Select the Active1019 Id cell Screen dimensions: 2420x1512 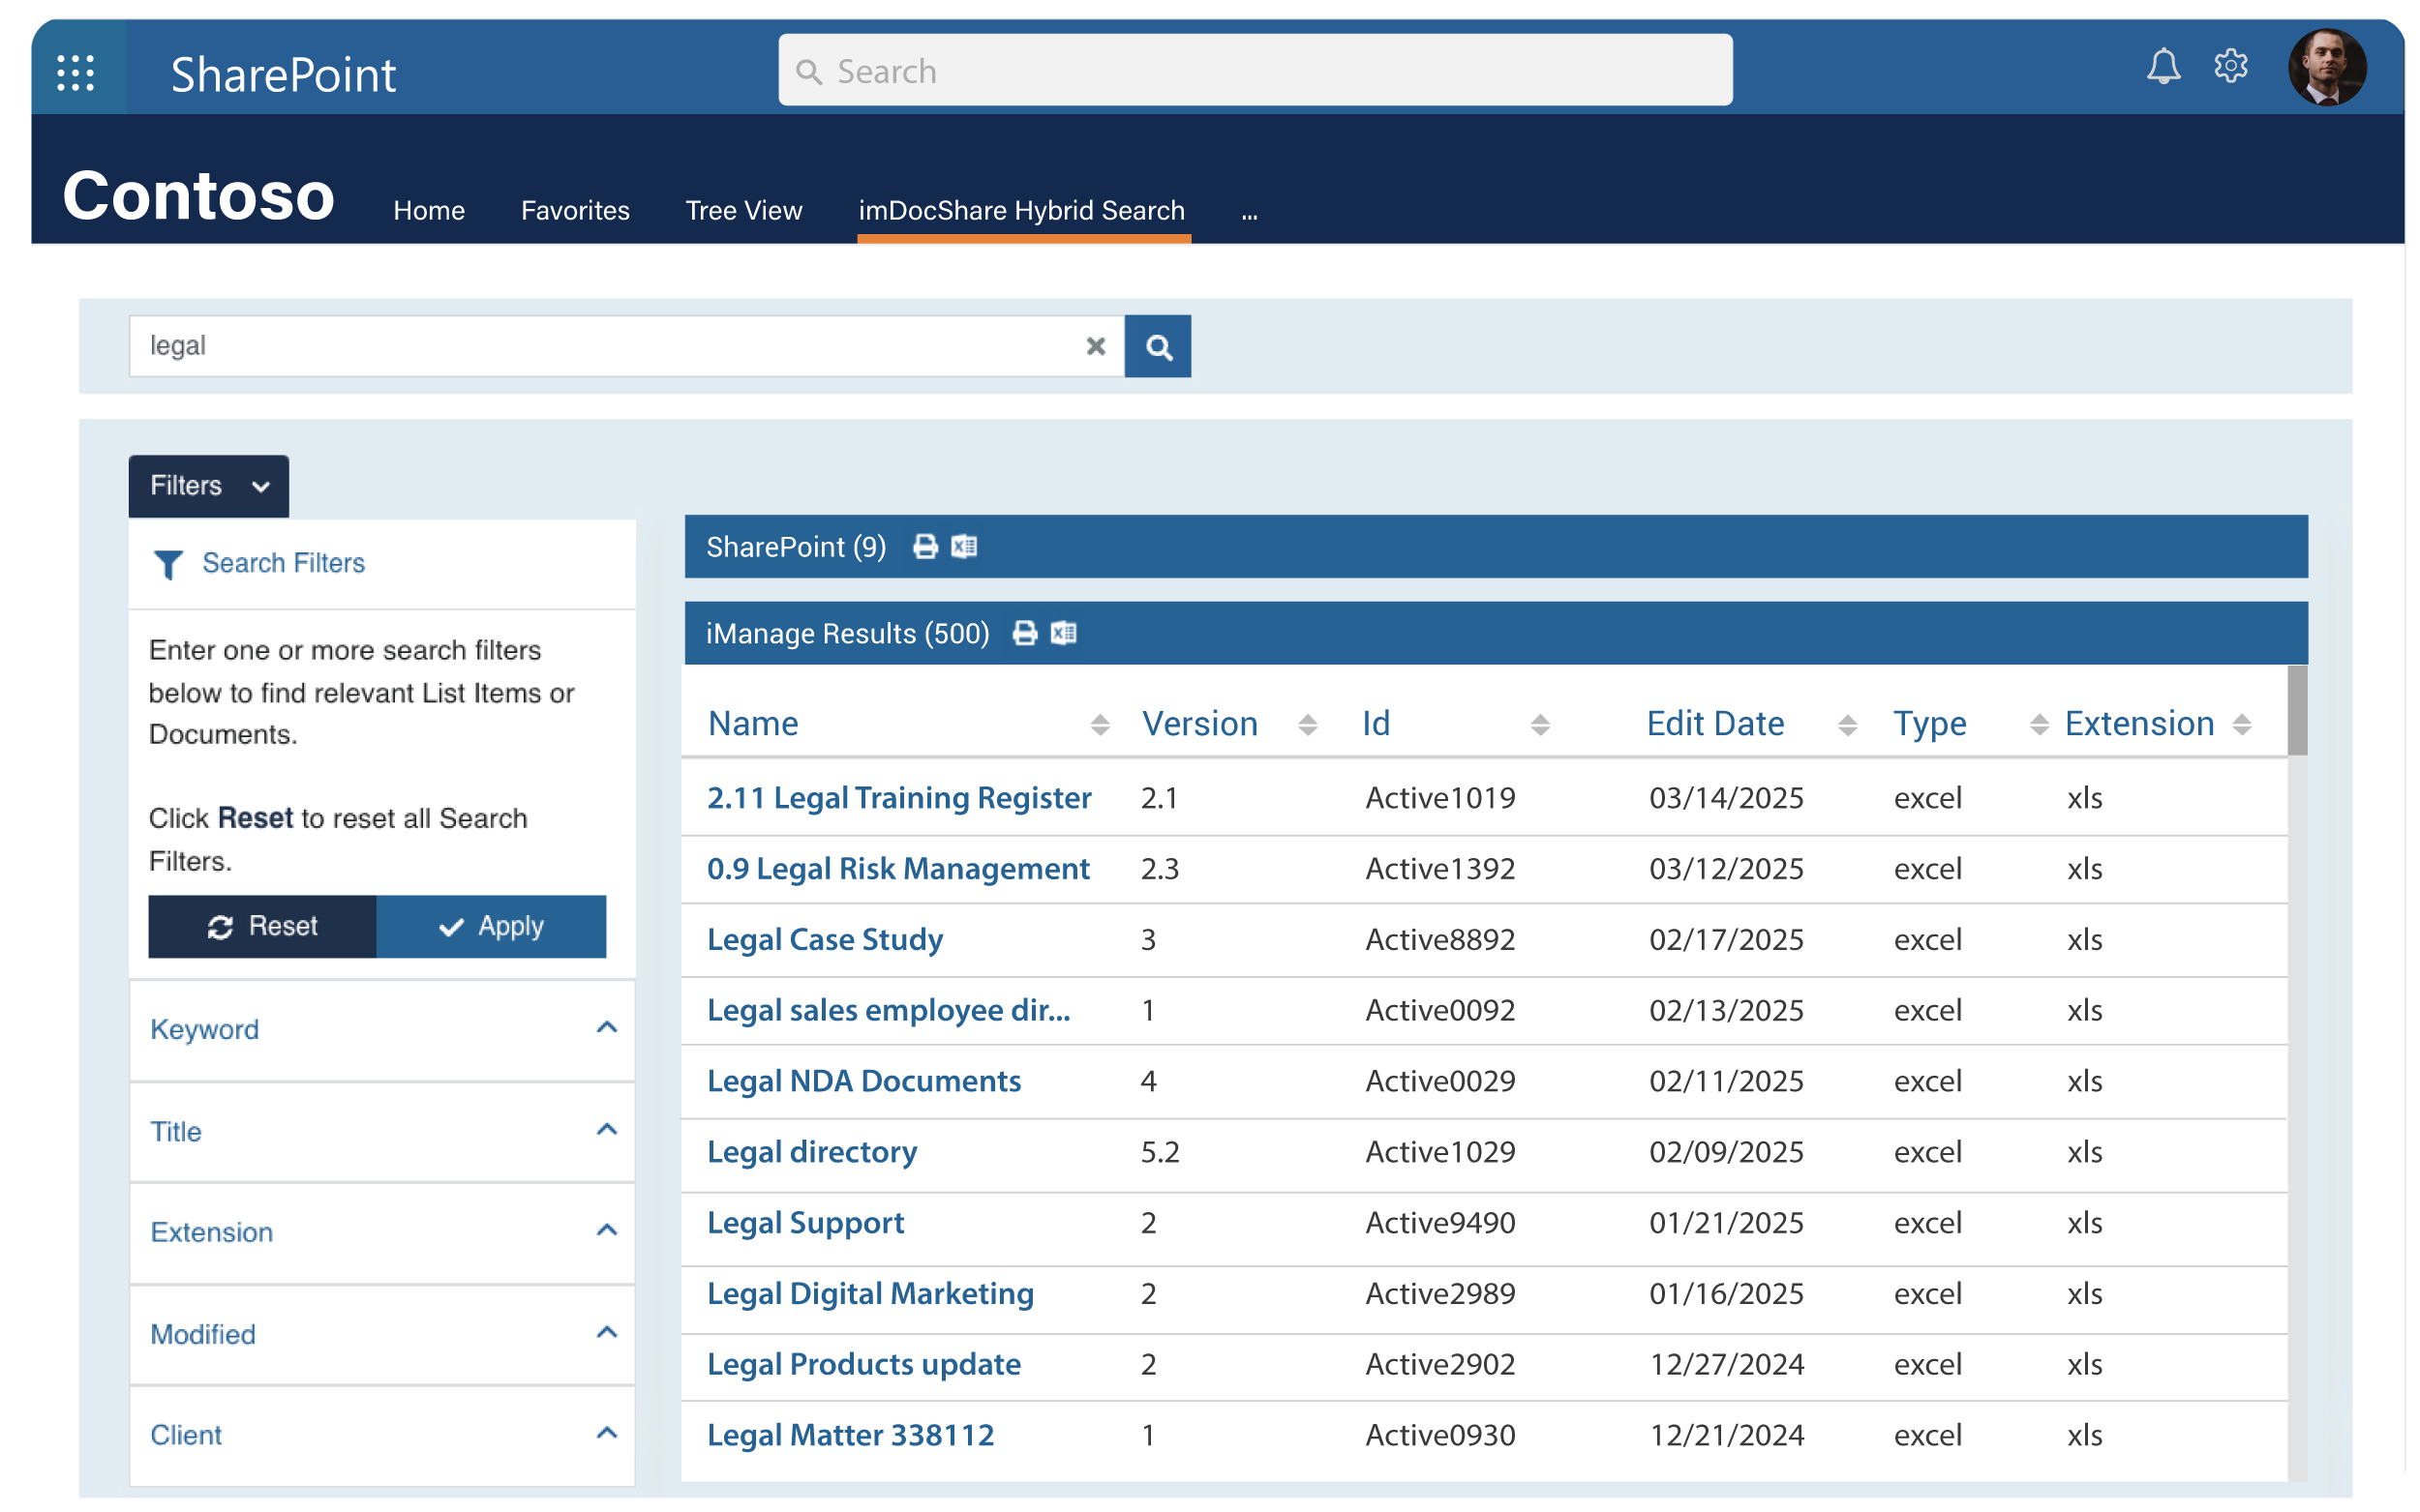[1439, 798]
